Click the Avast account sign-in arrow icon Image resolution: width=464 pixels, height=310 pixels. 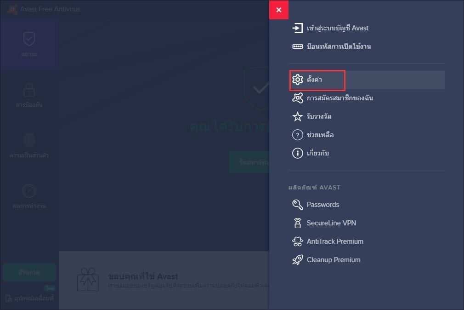pos(297,28)
